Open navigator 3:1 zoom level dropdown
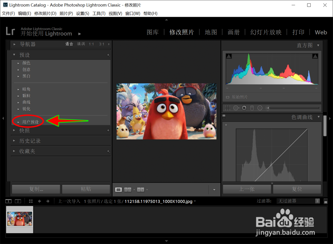The image size is (333, 244). [109, 44]
